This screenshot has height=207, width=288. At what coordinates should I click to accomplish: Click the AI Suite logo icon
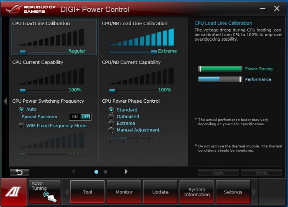(13, 191)
